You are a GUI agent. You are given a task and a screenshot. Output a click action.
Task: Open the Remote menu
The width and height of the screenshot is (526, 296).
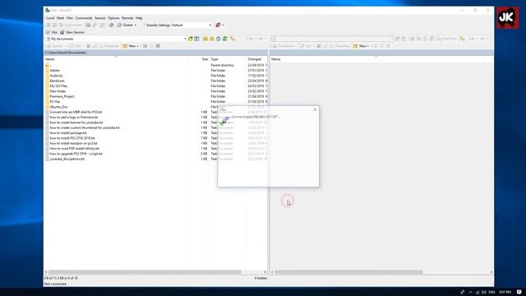coord(127,18)
